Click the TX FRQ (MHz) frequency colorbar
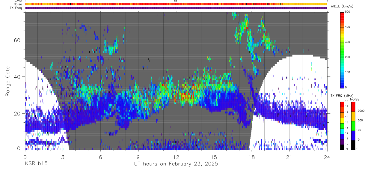368x170 pixels. pyautogui.click(x=342, y=126)
